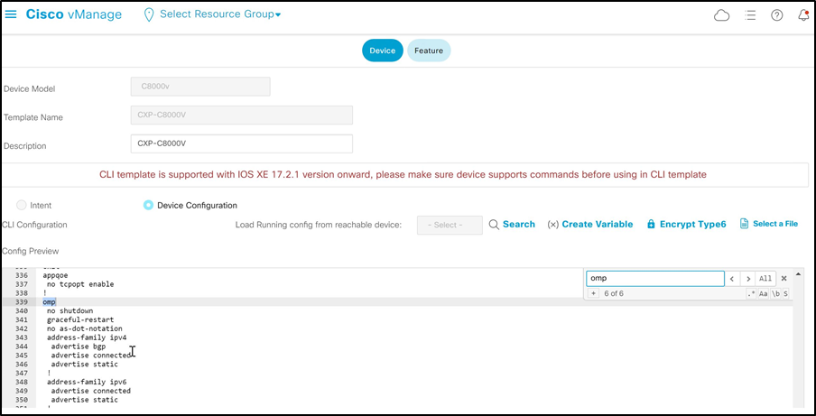Open the help question mark icon
This screenshot has width=816, height=416.
(x=777, y=15)
